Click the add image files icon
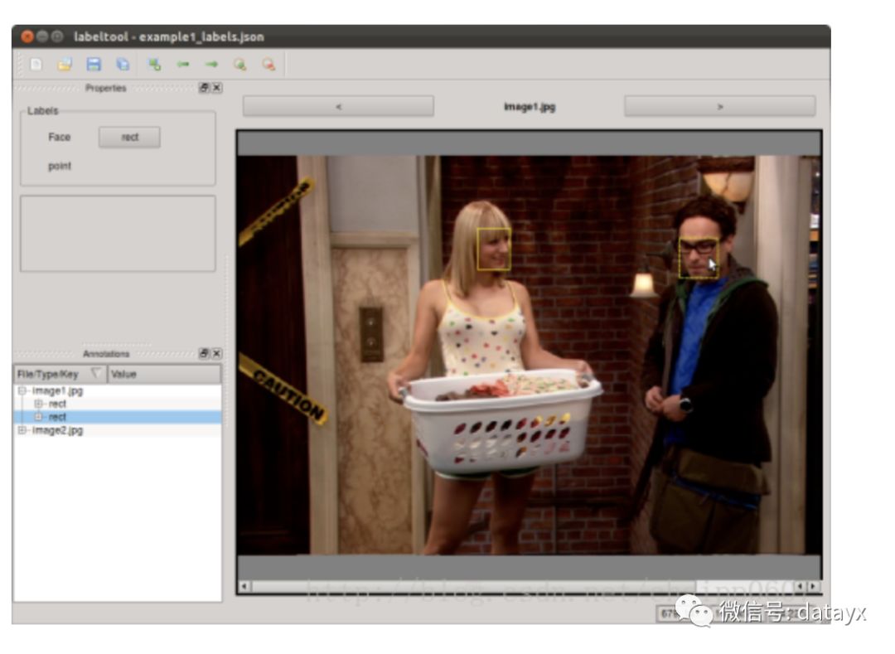895x654 pixels. click(154, 65)
